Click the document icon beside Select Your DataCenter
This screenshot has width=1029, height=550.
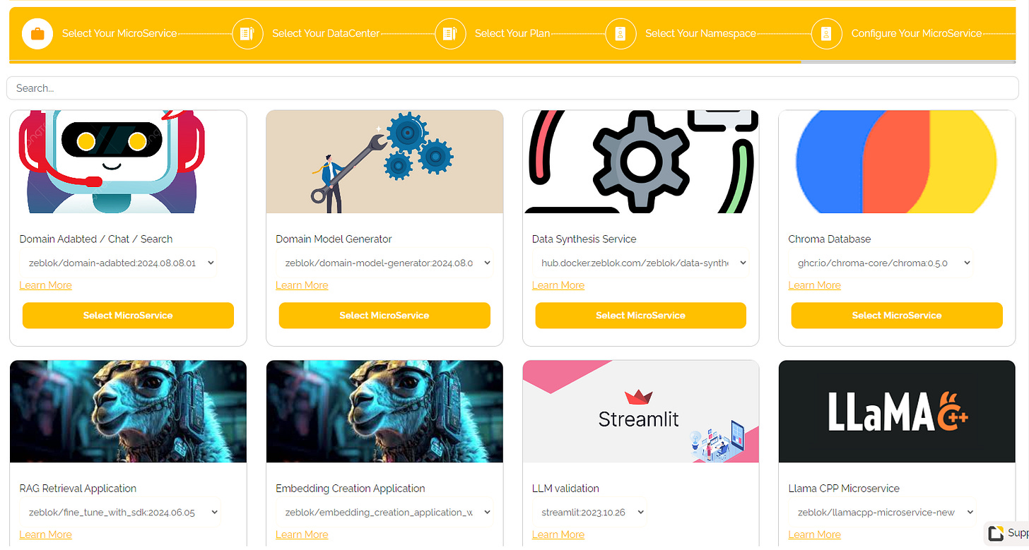click(247, 33)
